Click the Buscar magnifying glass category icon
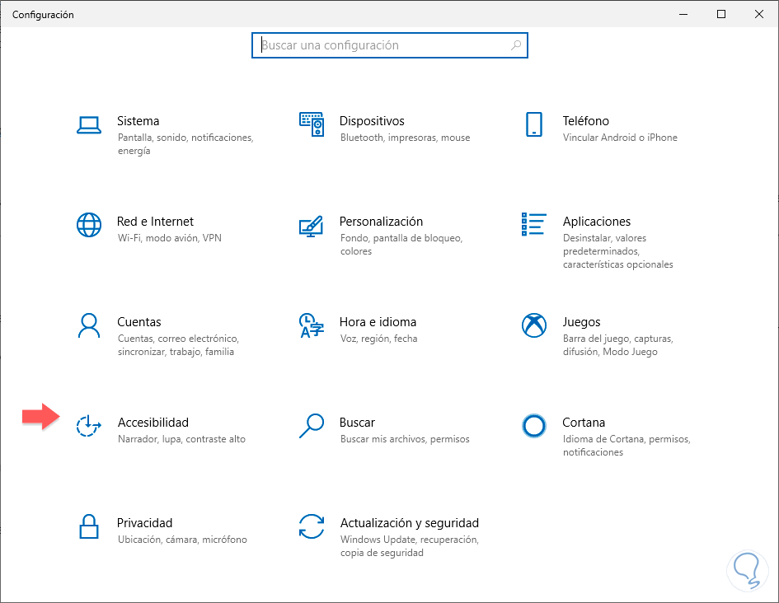 311,426
